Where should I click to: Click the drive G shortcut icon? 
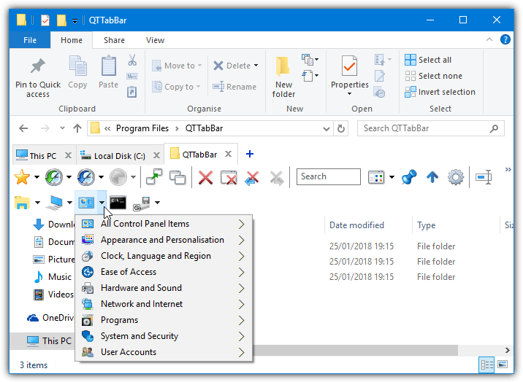[x=142, y=203]
